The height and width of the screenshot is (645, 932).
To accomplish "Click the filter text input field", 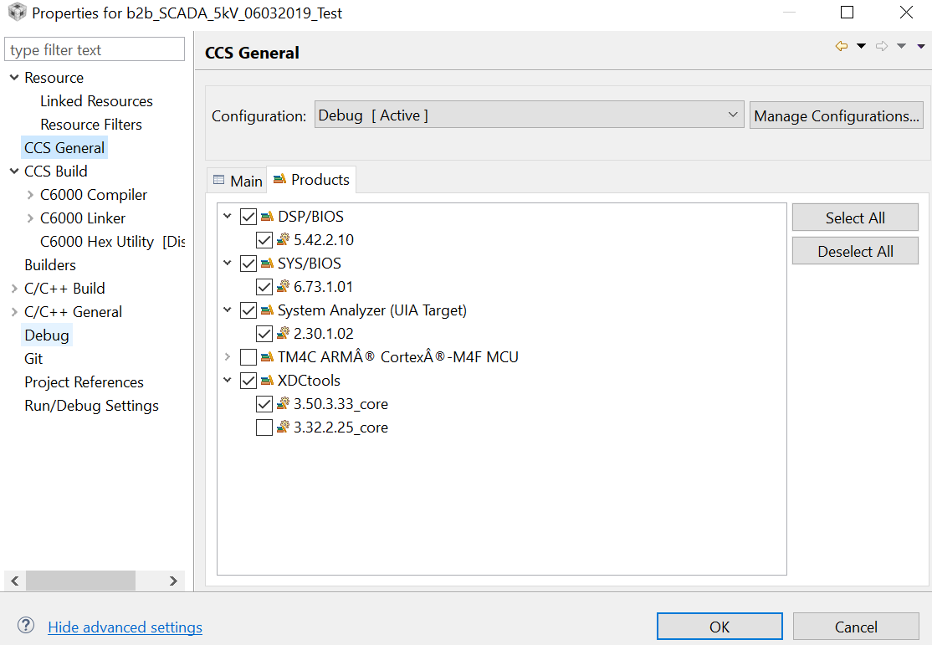I will pyautogui.click(x=94, y=49).
